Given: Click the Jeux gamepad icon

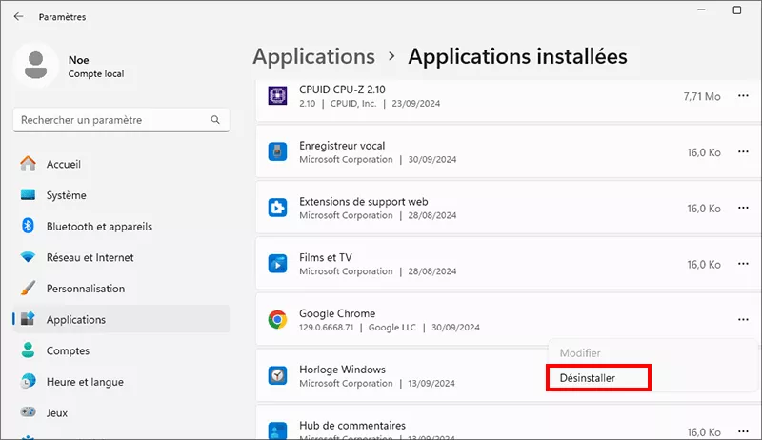Looking at the screenshot, I should click(x=29, y=412).
